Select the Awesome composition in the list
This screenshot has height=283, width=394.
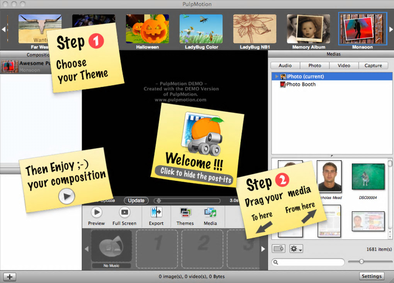point(25,66)
